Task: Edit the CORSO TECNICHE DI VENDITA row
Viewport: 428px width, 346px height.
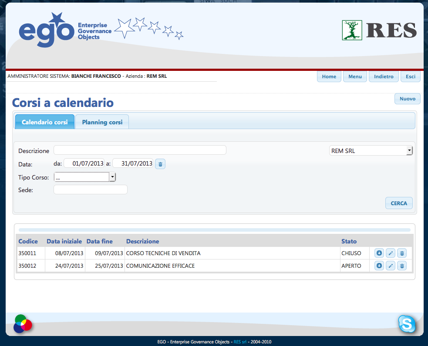Action: [391, 253]
